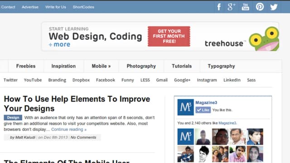Open author Matt Kaludi link
The image size is (290, 163).
click(x=25, y=137)
